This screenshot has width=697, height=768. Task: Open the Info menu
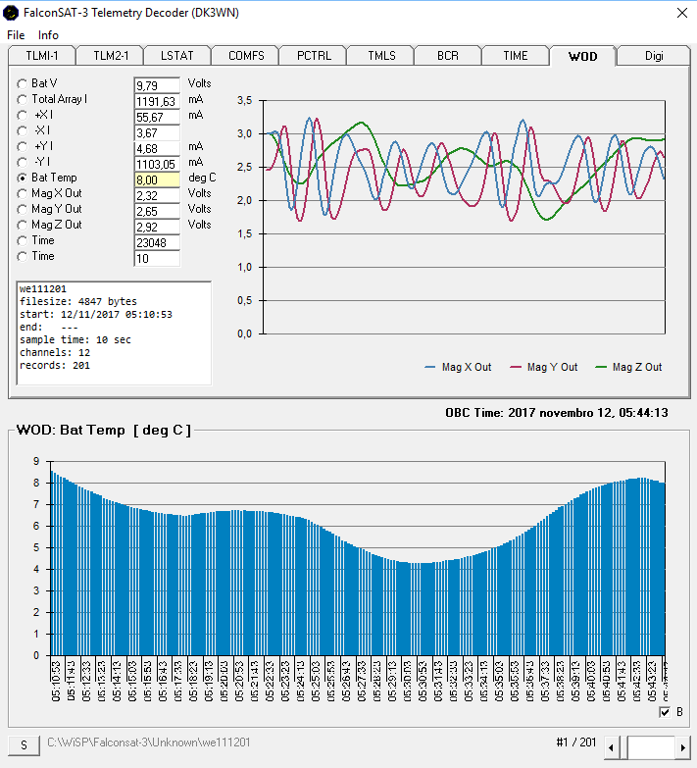coord(48,35)
